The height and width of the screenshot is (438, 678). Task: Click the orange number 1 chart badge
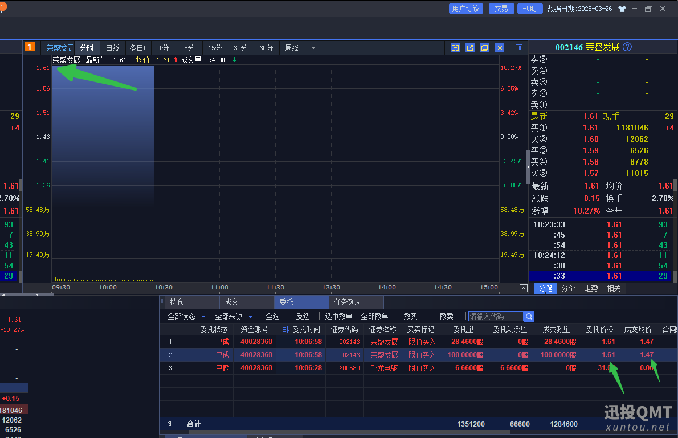(x=30, y=47)
